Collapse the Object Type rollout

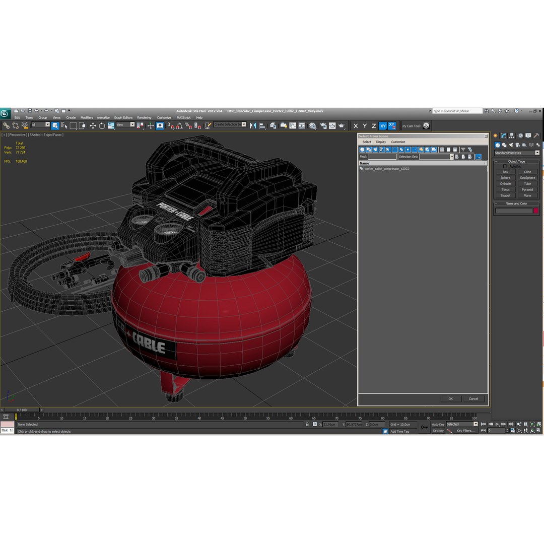point(517,161)
